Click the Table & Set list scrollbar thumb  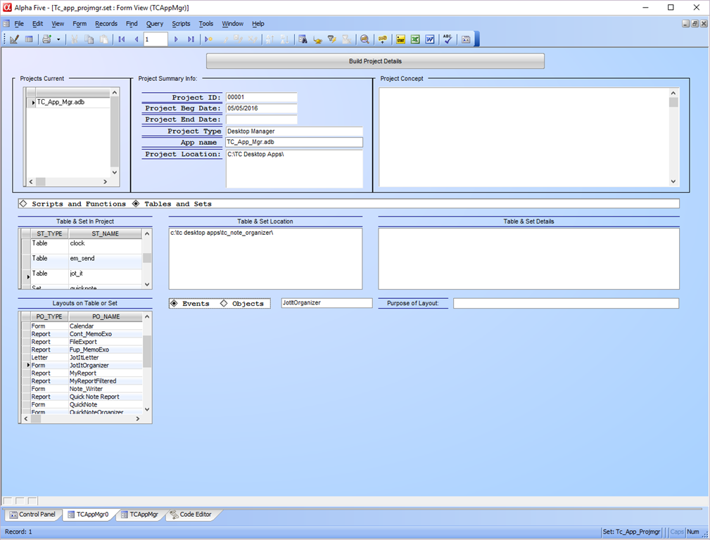[x=147, y=258]
